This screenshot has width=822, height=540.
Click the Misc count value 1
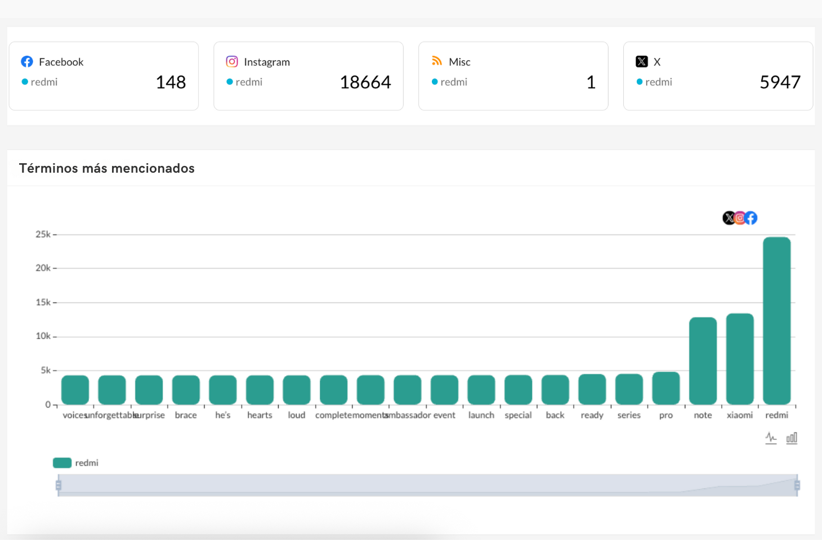pyautogui.click(x=591, y=82)
